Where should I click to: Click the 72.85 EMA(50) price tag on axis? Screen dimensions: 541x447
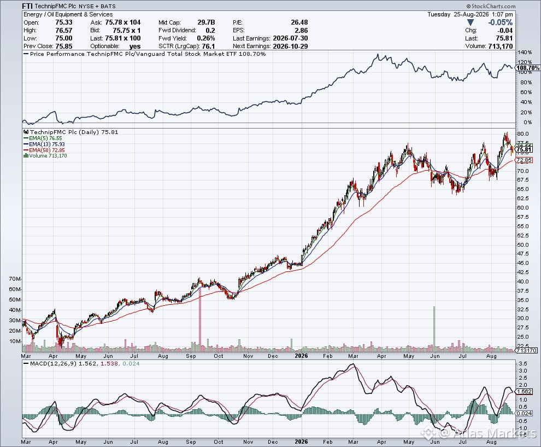[524, 160]
